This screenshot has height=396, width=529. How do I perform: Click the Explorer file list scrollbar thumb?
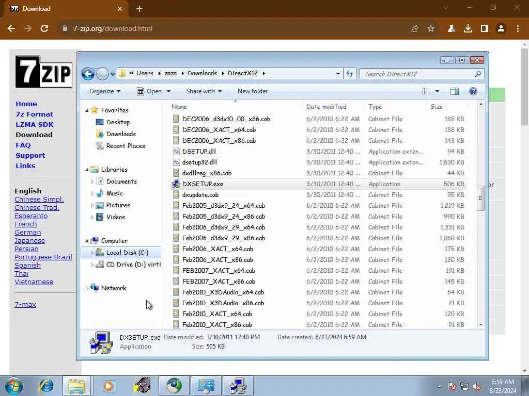pos(481,198)
